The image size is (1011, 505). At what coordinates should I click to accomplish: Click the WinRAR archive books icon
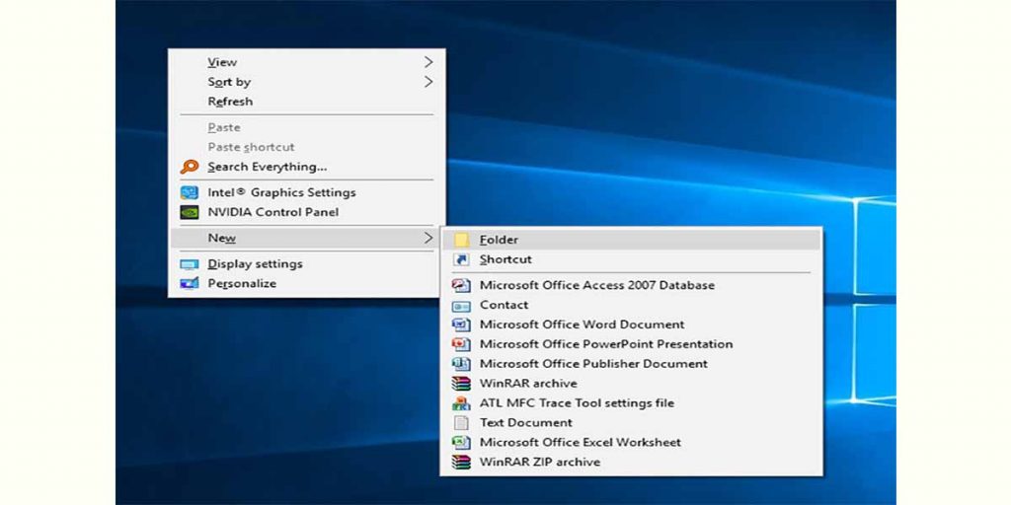pos(461,384)
